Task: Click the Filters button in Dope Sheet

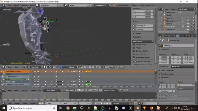Action: pos(93,90)
